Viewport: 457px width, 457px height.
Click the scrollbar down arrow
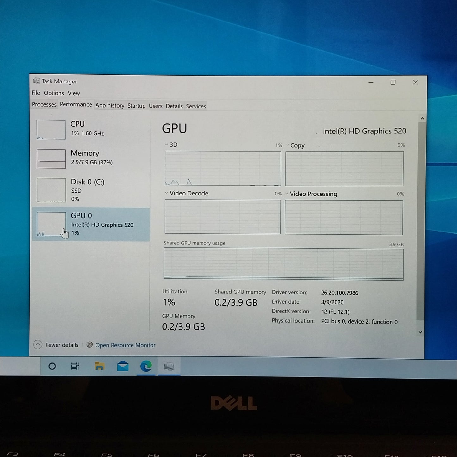[x=420, y=332]
